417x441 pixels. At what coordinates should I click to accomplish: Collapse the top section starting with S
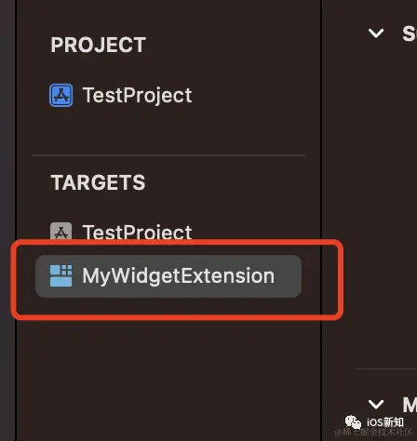pyautogui.click(x=376, y=33)
